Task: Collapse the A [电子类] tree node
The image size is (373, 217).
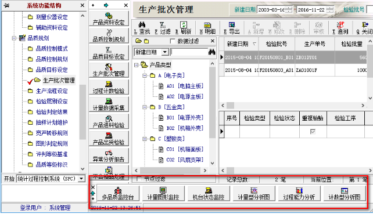Action: click(145, 75)
